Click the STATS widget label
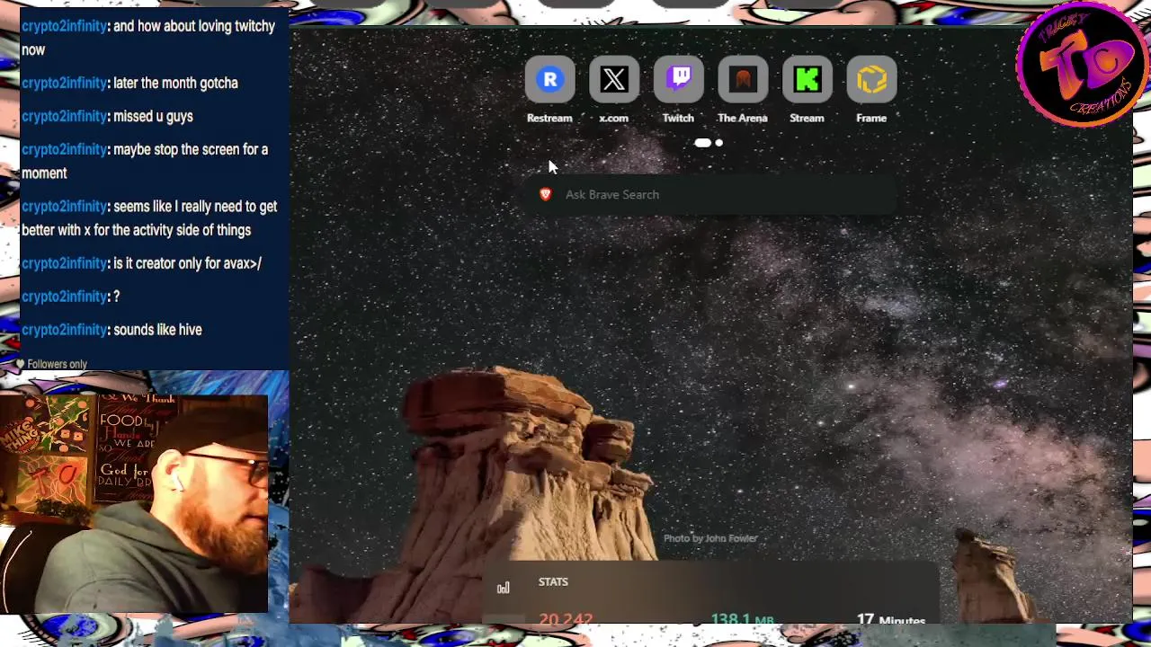Screen dimensions: 1151x647 click(553, 582)
